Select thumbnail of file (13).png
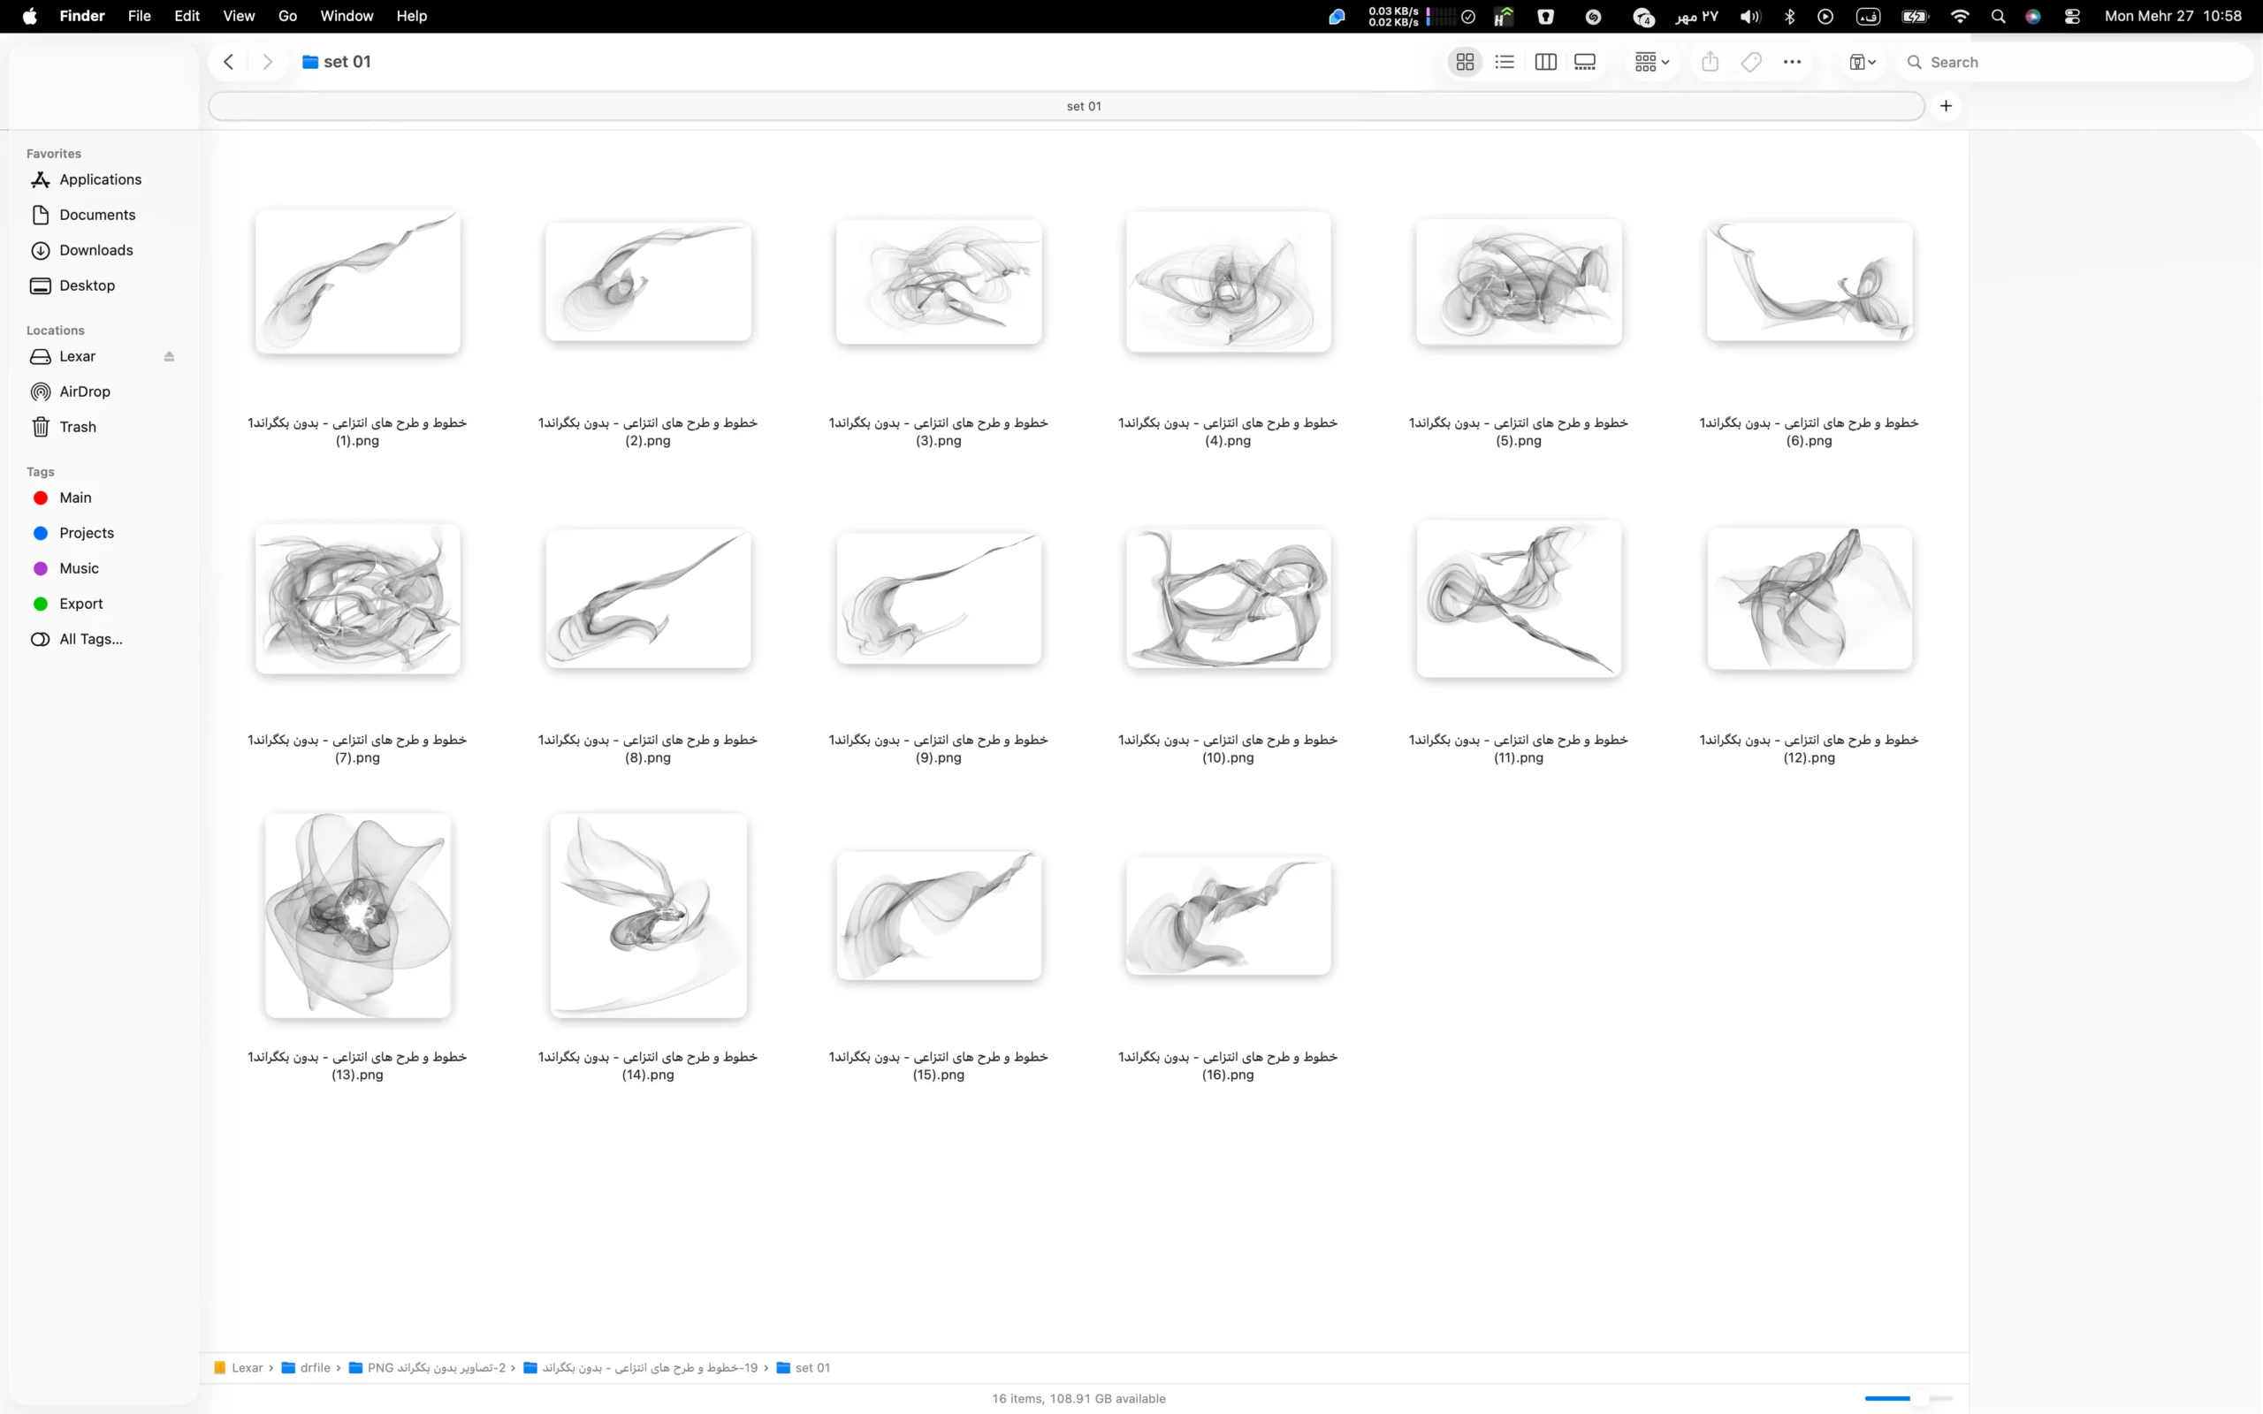This screenshot has height=1414, width=2263. 357,915
